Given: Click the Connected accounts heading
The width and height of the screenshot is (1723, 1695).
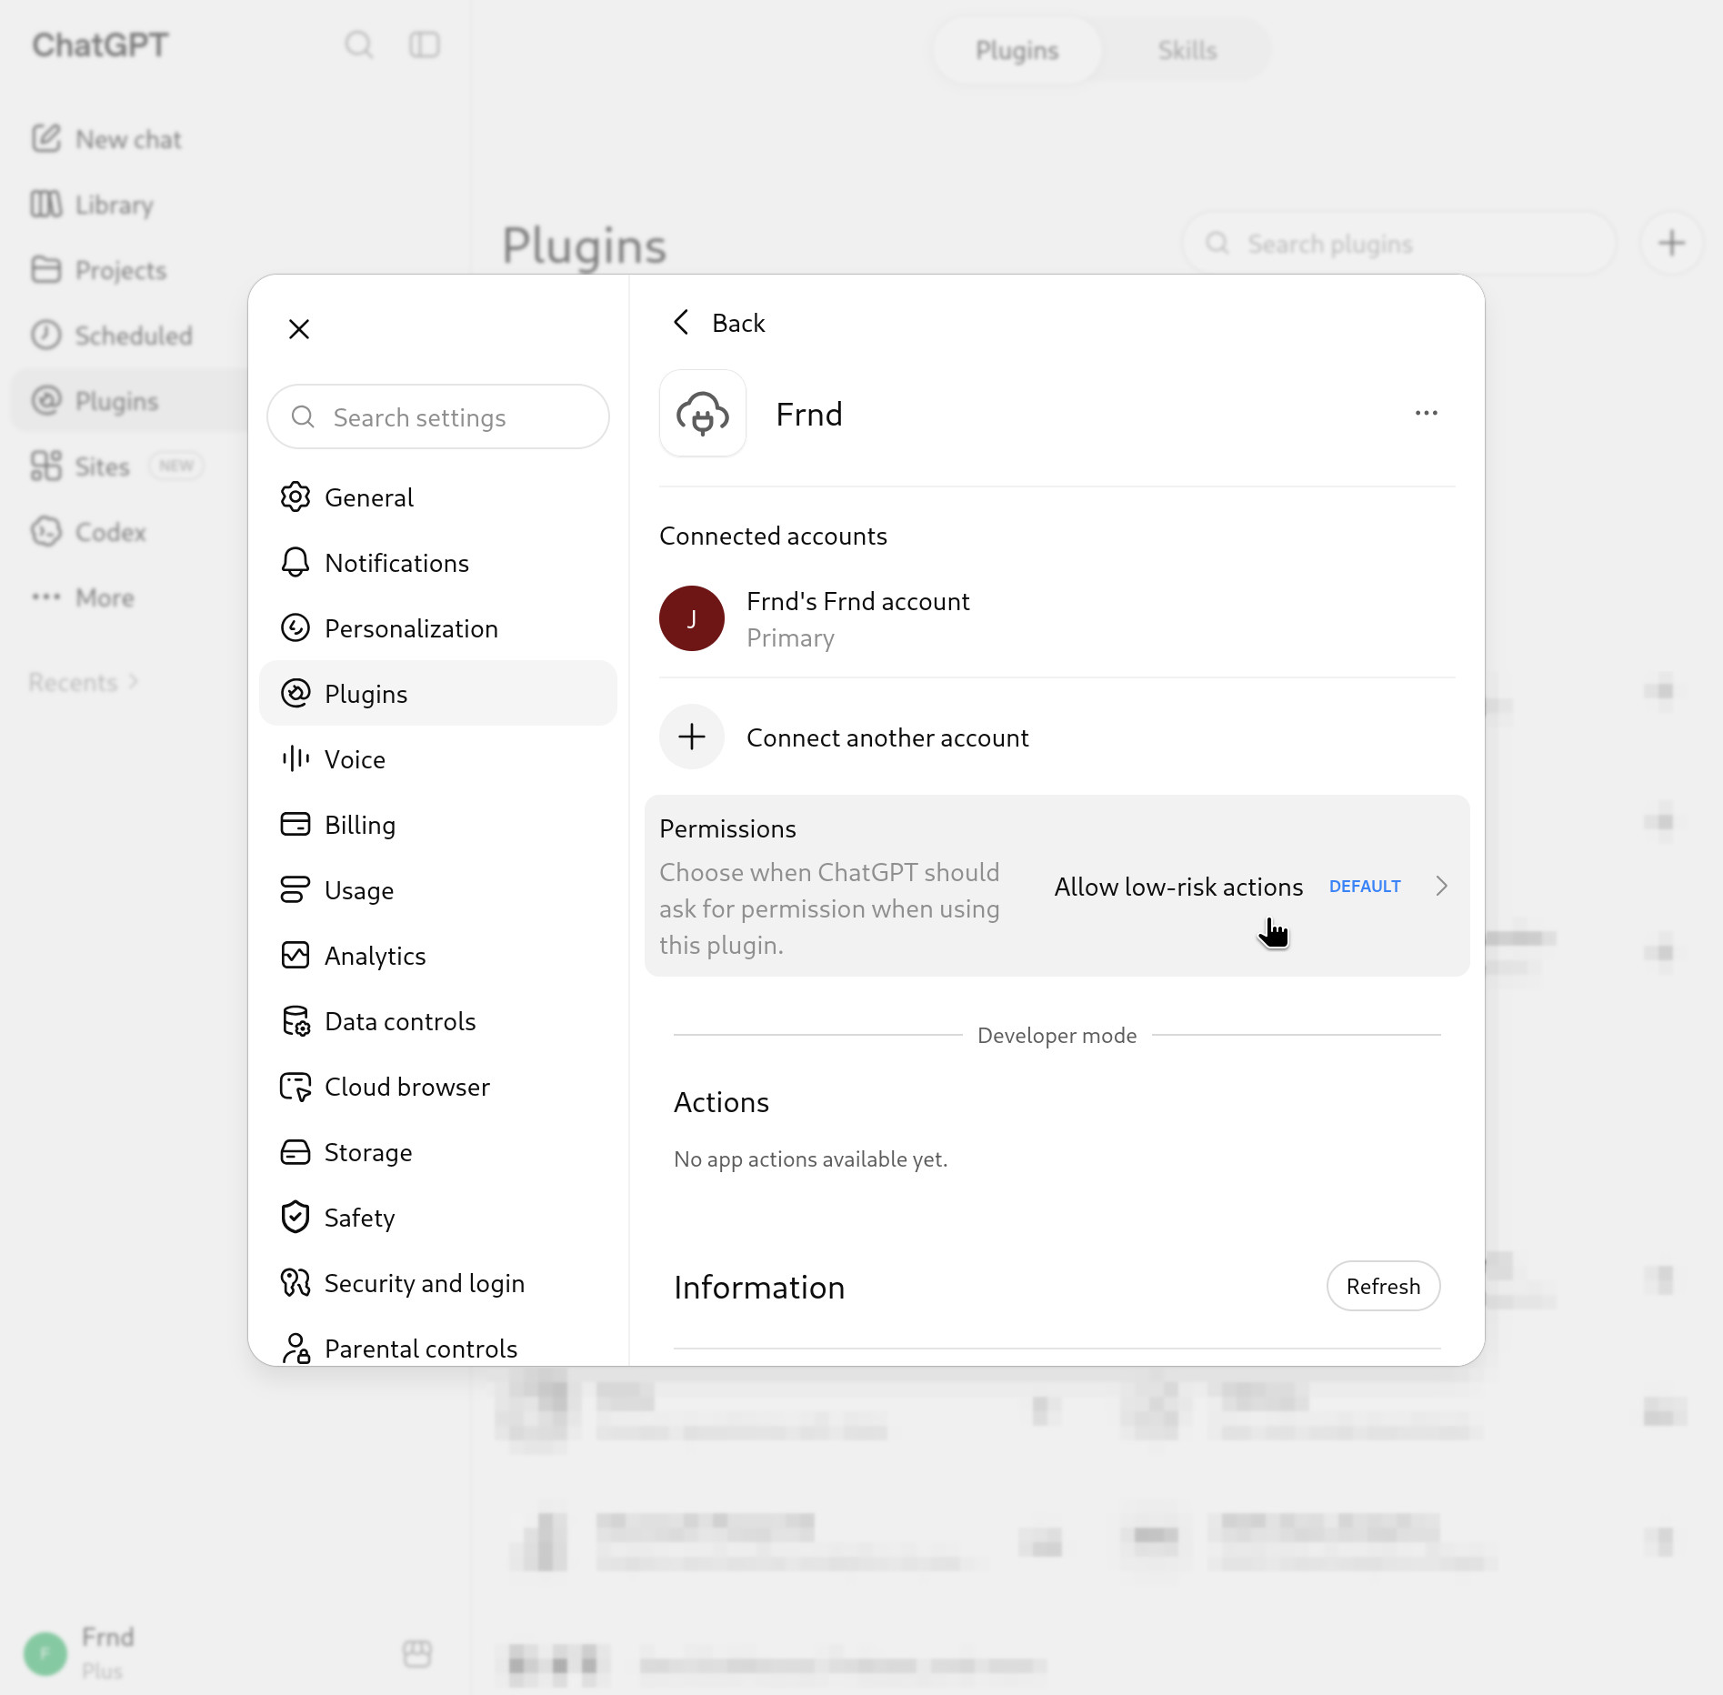Looking at the screenshot, I should (x=773, y=537).
